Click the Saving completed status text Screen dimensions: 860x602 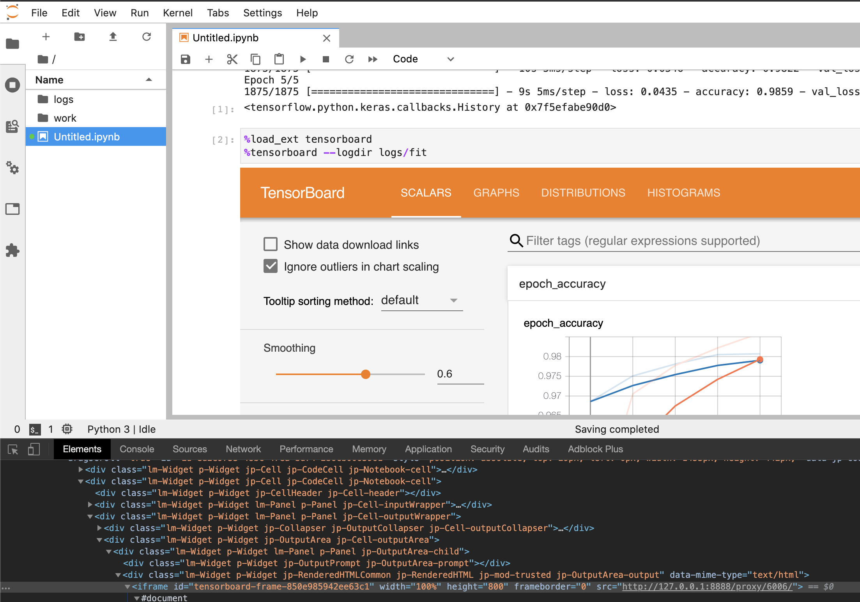point(617,429)
